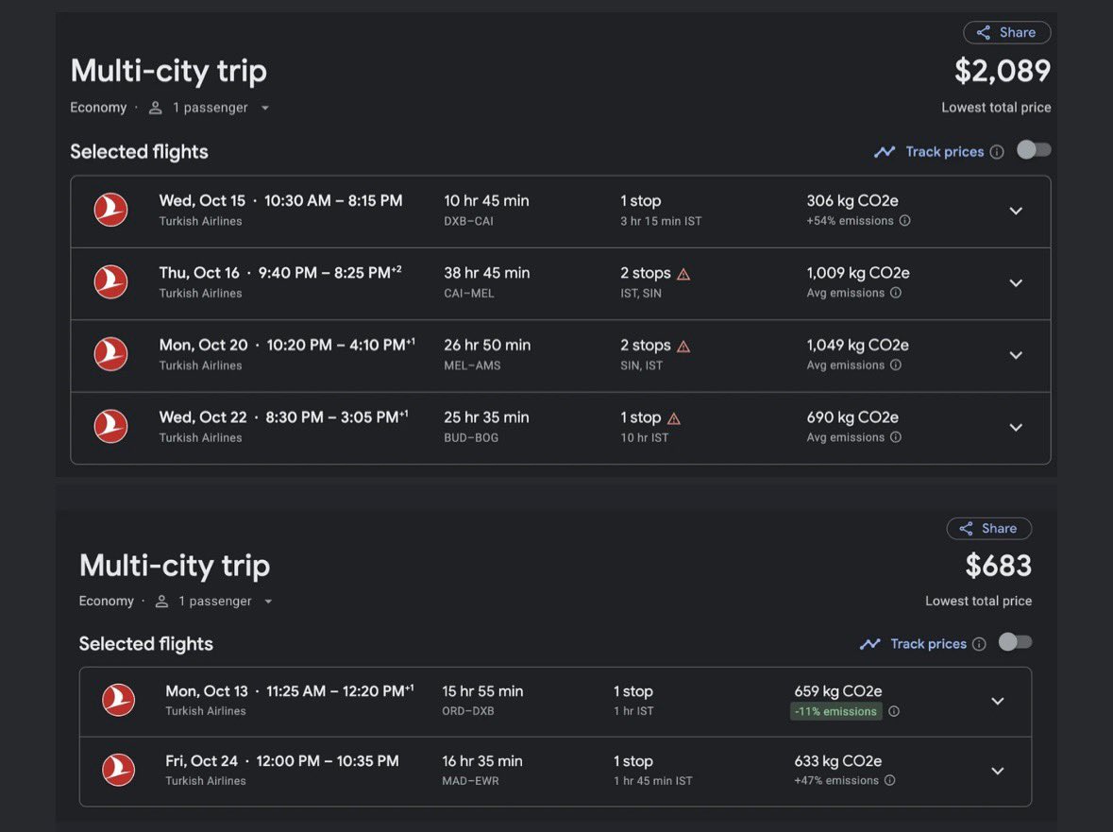Screen dimensions: 1113x832
Task: Expand the MAD–EWR flight details
Action: (x=997, y=771)
